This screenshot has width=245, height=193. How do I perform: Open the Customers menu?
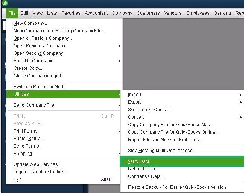pyautogui.click(x=148, y=13)
